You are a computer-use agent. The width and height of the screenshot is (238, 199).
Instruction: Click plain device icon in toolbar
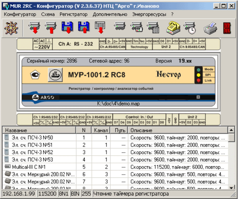coord(120,26)
